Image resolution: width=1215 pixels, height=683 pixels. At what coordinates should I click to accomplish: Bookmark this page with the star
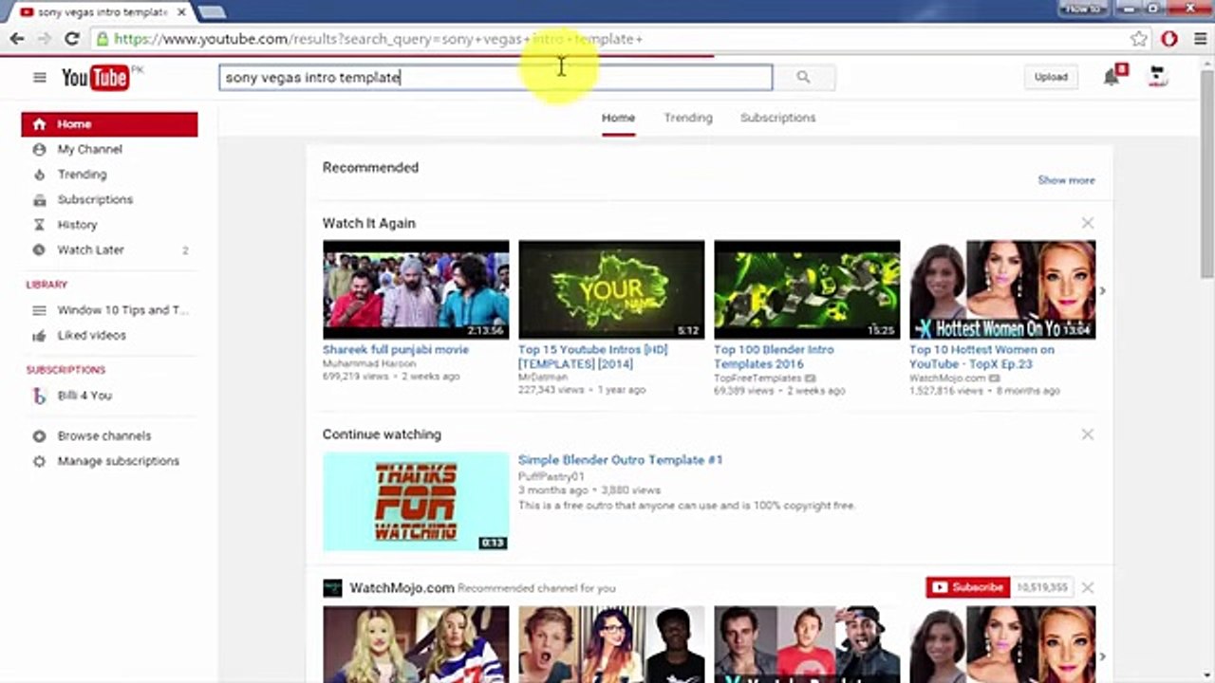1139,39
